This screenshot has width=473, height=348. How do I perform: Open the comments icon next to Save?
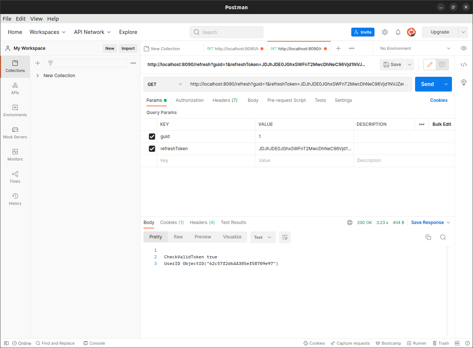tap(442, 65)
